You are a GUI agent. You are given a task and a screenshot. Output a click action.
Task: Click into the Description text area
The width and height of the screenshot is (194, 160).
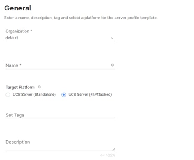coord(60,145)
